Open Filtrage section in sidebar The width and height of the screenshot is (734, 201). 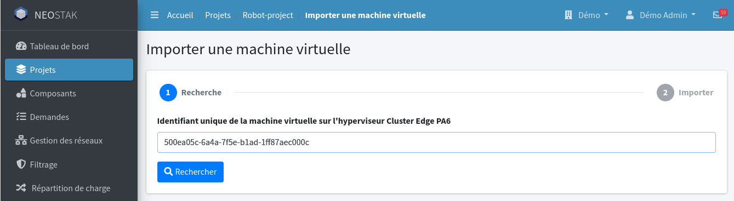pos(69,164)
